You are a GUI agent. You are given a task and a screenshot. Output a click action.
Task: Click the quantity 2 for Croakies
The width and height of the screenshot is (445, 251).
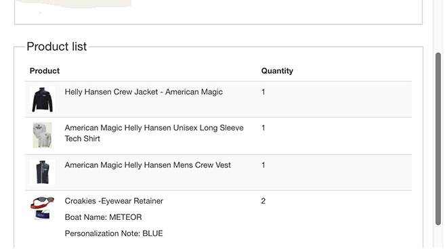point(263,201)
